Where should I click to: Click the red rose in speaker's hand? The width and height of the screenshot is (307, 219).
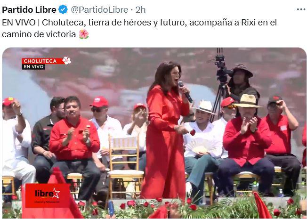[193, 132]
